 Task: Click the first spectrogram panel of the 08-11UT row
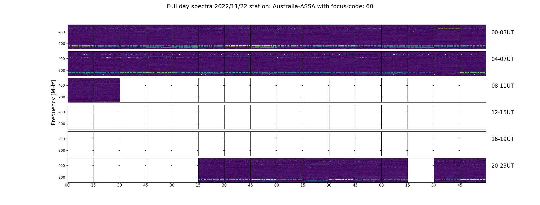click(81, 90)
